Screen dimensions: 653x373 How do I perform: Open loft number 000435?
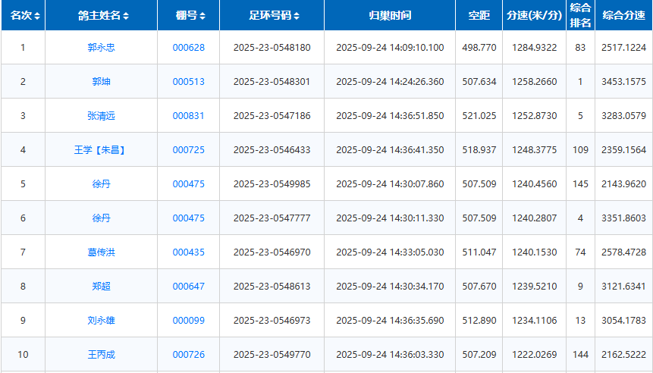pyautogui.click(x=188, y=252)
